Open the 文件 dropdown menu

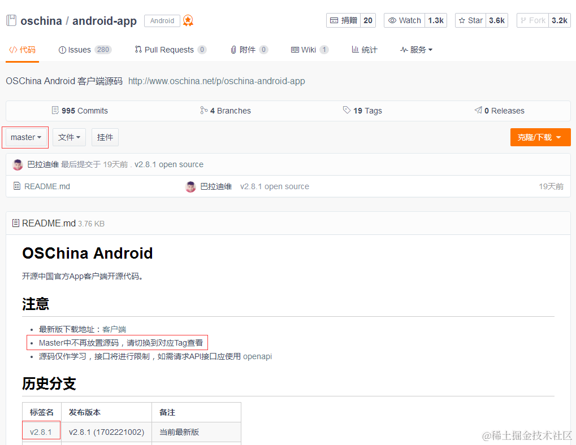69,137
